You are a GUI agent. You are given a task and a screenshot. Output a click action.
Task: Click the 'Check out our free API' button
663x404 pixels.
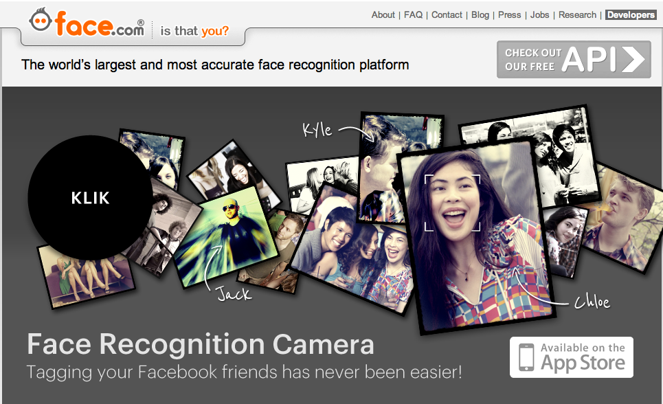(x=573, y=60)
